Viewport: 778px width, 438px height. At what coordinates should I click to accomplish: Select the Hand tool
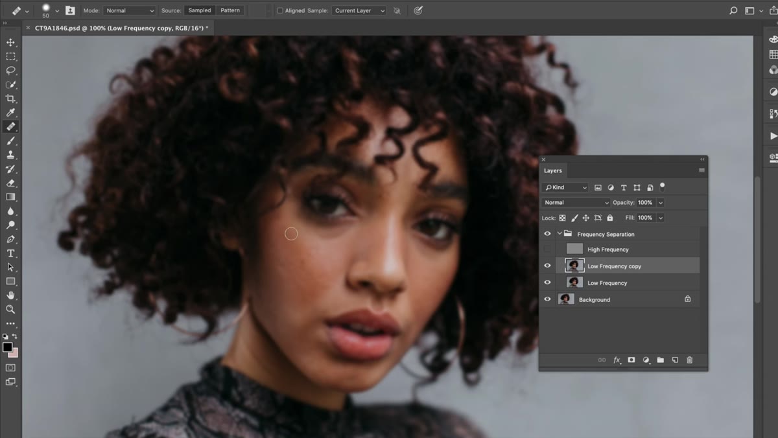10,295
